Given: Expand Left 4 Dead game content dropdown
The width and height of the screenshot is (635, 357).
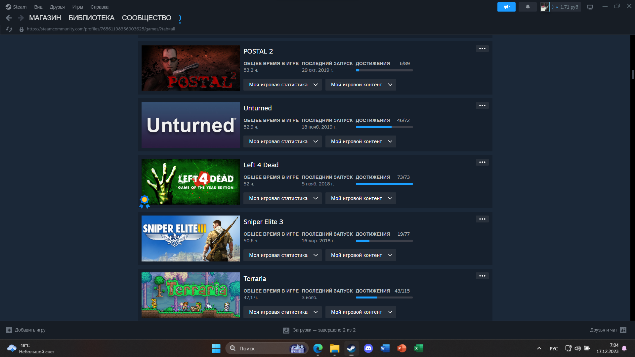Looking at the screenshot, I should (360, 198).
